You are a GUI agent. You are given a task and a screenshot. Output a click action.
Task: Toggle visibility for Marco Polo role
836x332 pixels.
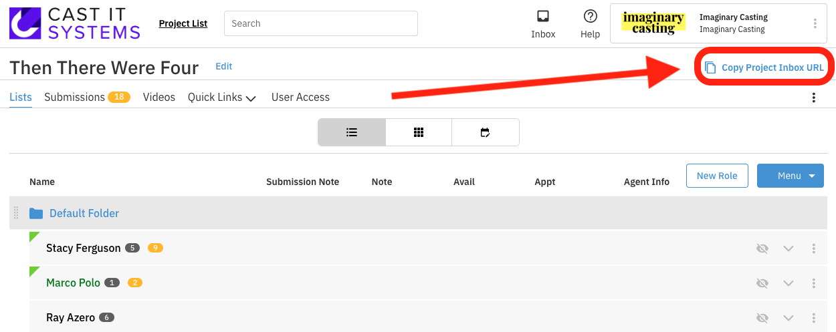coord(762,283)
